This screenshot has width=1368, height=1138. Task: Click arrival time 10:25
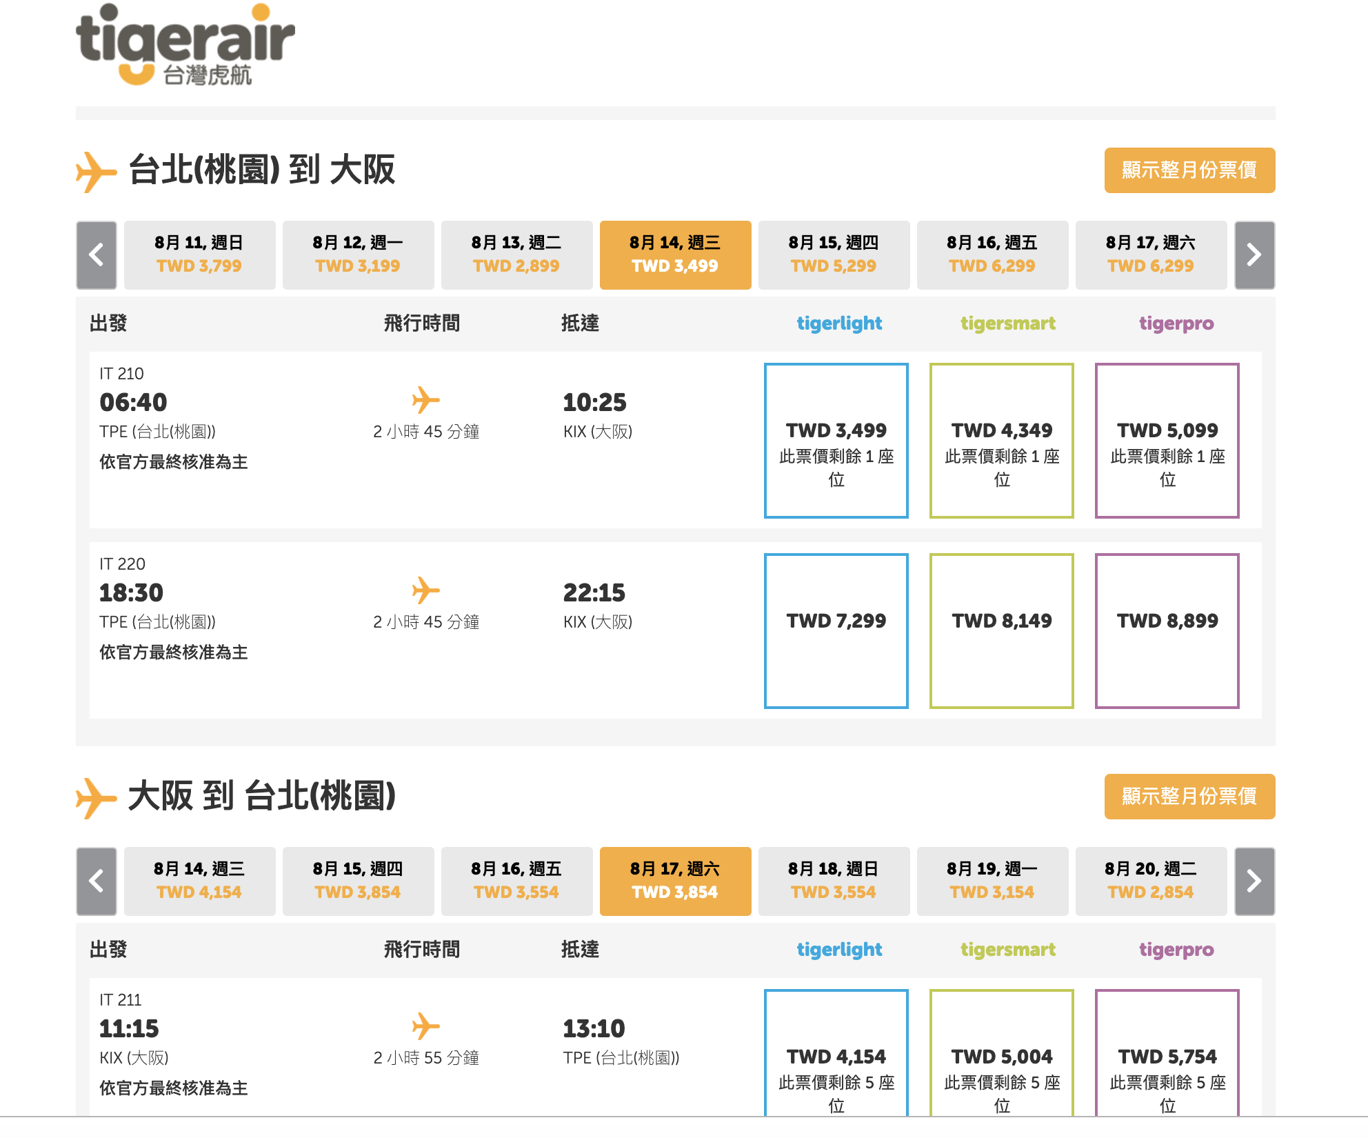coord(594,402)
